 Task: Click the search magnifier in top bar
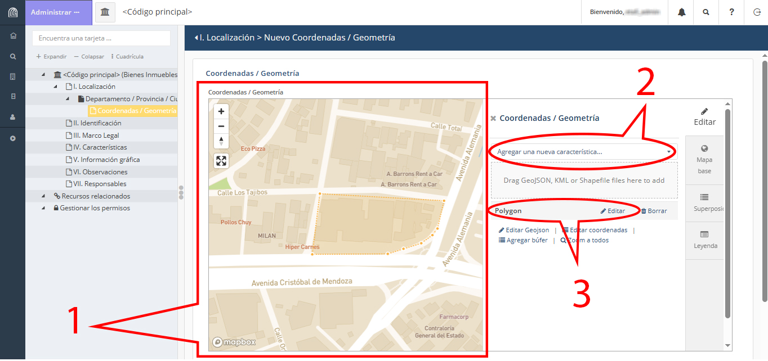tap(706, 12)
